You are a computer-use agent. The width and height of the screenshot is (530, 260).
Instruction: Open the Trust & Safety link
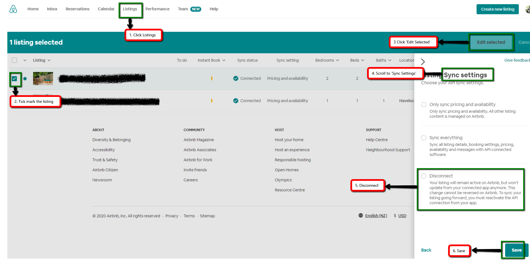click(x=105, y=160)
